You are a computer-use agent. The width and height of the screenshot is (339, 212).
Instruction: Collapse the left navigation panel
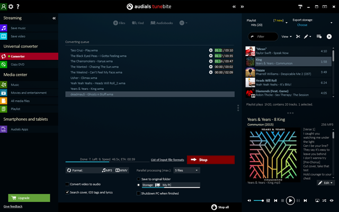pos(53,18)
